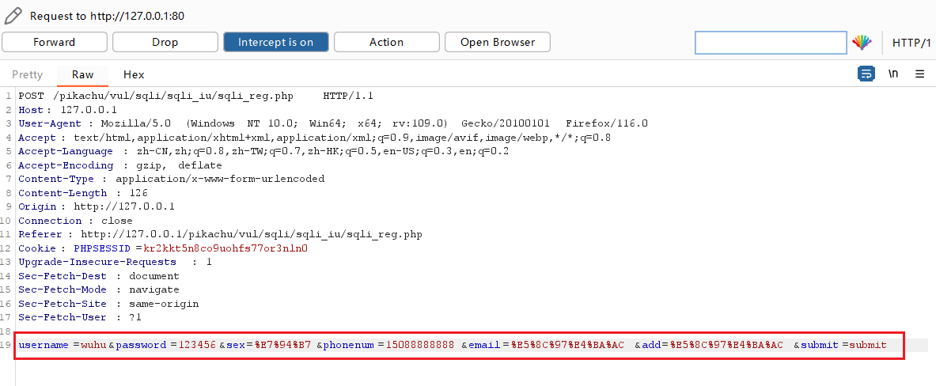
Task: Click the Host header value 127.0.0.1
Action: [x=89, y=110]
